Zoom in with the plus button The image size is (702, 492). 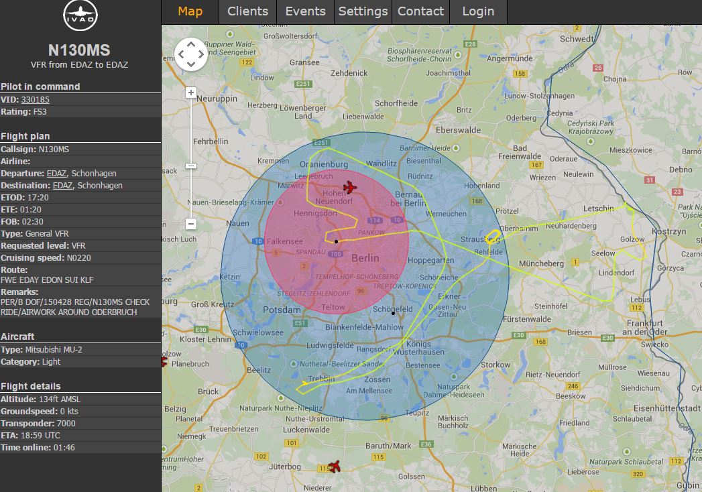coord(191,93)
